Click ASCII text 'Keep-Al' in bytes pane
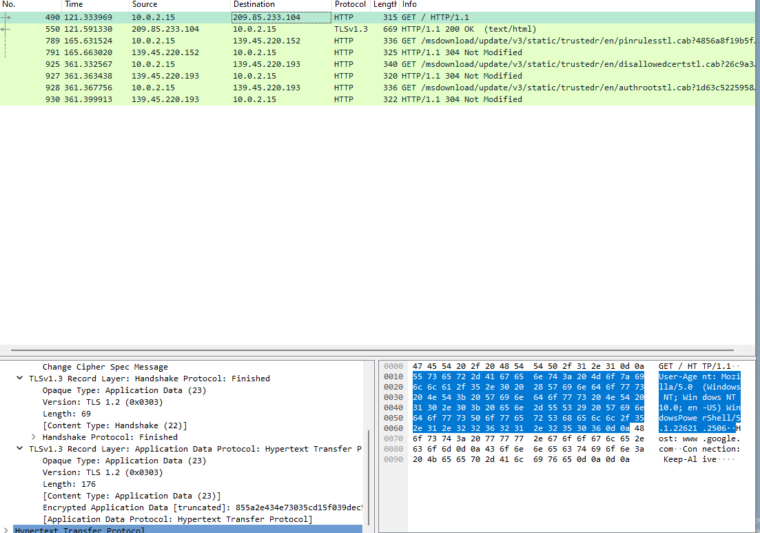This screenshot has height=533, width=760. [x=680, y=459]
